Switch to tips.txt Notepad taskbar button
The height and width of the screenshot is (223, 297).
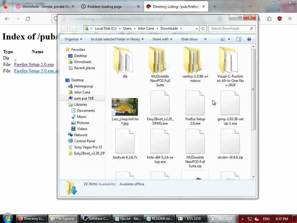(x=128, y=219)
